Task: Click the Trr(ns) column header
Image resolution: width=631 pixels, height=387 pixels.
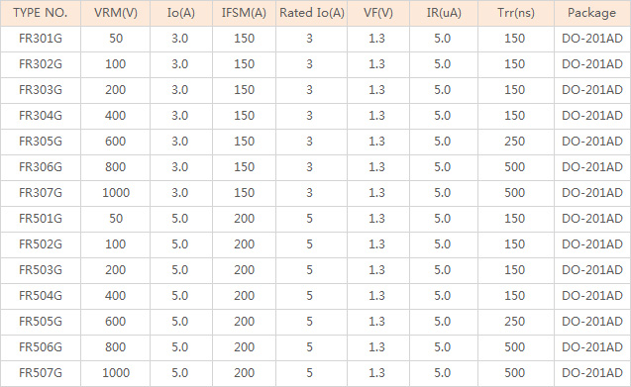Action: click(516, 13)
